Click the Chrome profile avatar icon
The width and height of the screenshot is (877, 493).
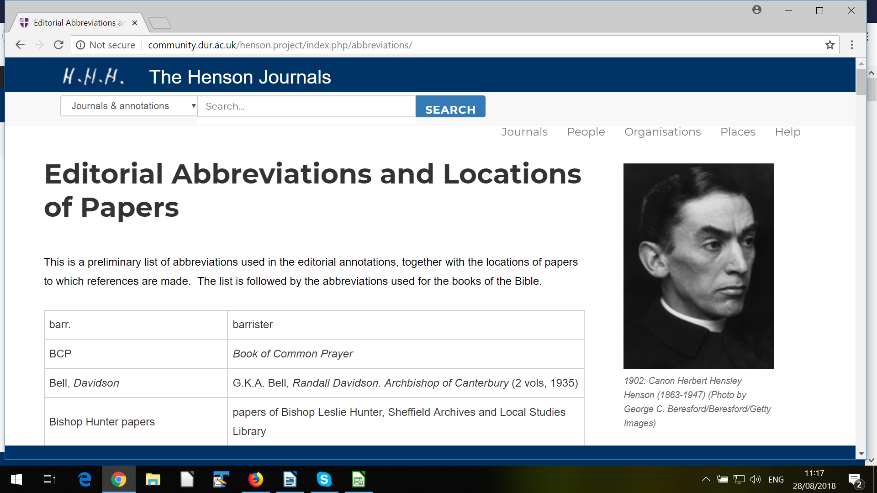tap(756, 10)
